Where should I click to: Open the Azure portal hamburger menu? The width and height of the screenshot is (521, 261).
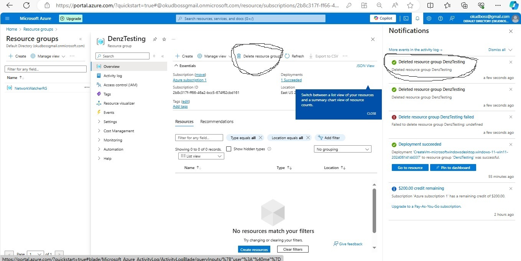point(7,18)
